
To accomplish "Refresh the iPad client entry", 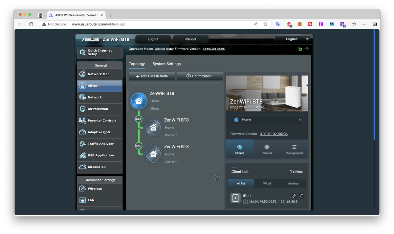I will pyautogui.click(x=301, y=195).
